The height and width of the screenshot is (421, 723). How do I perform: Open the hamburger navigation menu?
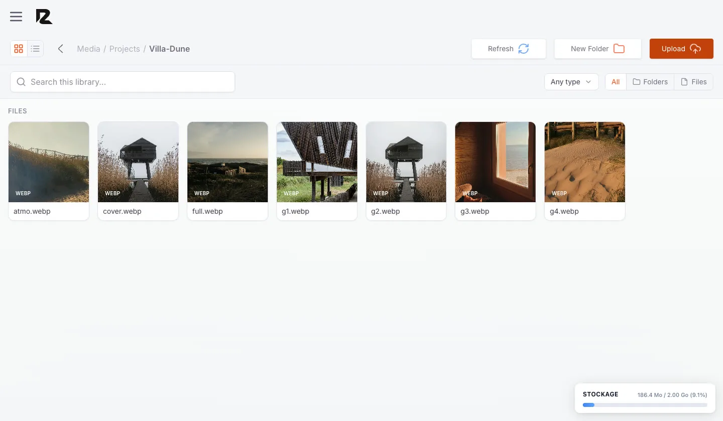click(16, 17)
